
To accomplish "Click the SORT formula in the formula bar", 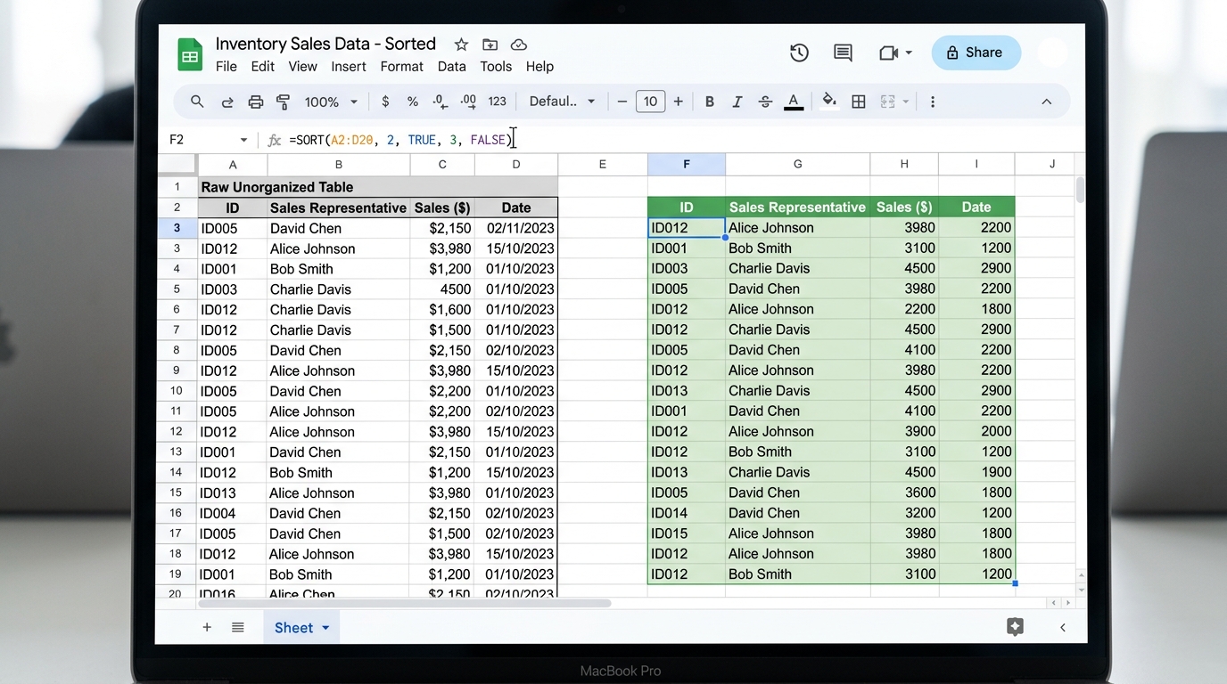I will [400, 140].
